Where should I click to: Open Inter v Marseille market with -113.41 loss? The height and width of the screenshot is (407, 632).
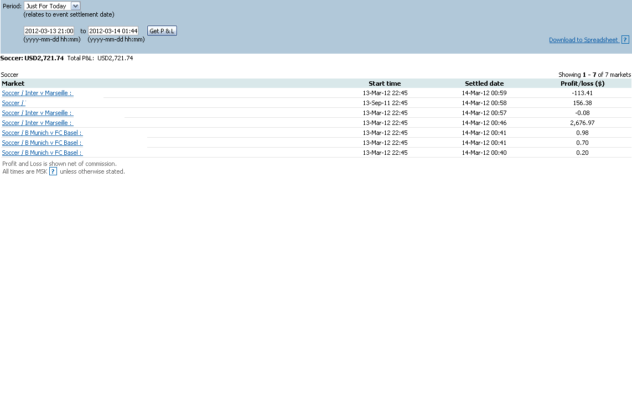(x=38, y=93)
